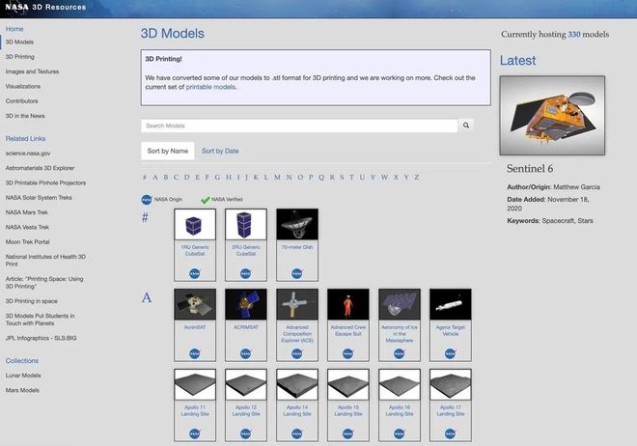Open the 1RU Generic CubeSat thumbnail
This screenshot has height=446, width=637.
pyautogui.click(x=195, y=225)
